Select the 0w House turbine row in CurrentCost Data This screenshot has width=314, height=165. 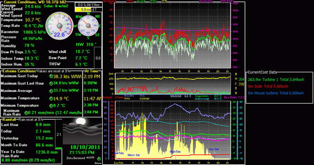tap(276, 93)
